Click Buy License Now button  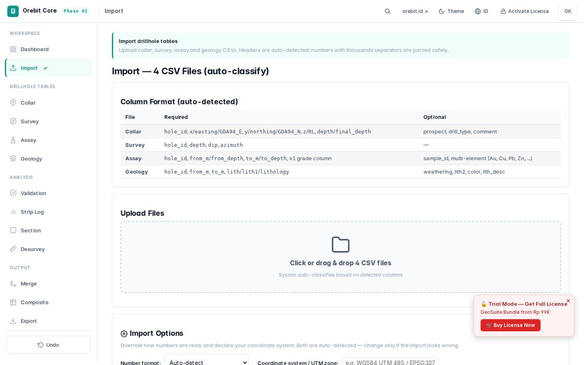click(x=511, y=325)
